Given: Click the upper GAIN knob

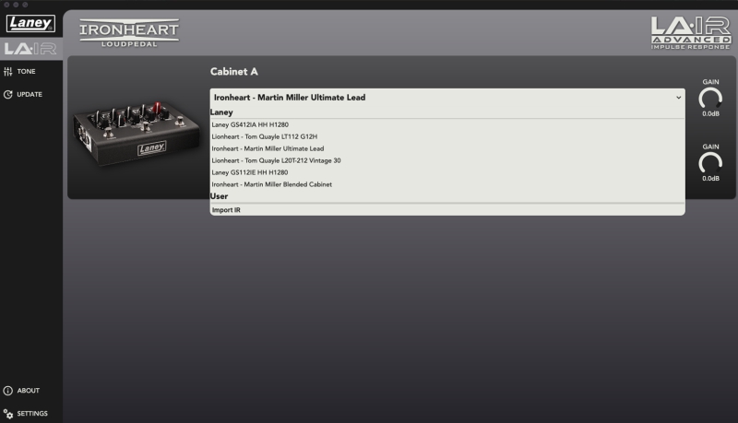Looking at the screenshot, I should pyautogui.click(x=710, y=99).
